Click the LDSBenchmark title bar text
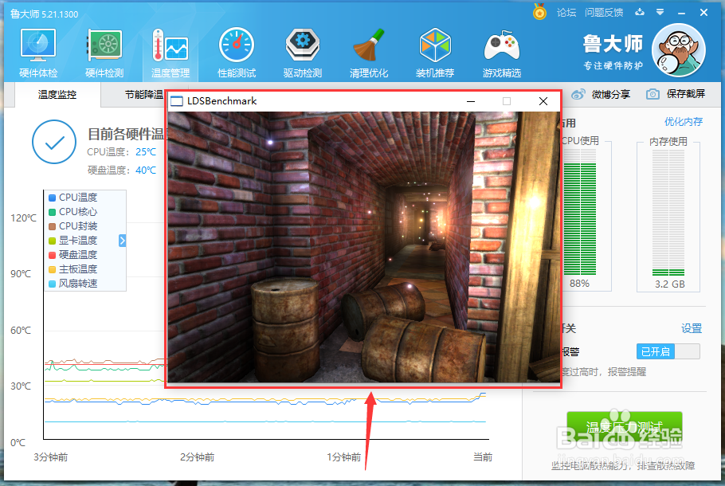 [x=222, y=101]
